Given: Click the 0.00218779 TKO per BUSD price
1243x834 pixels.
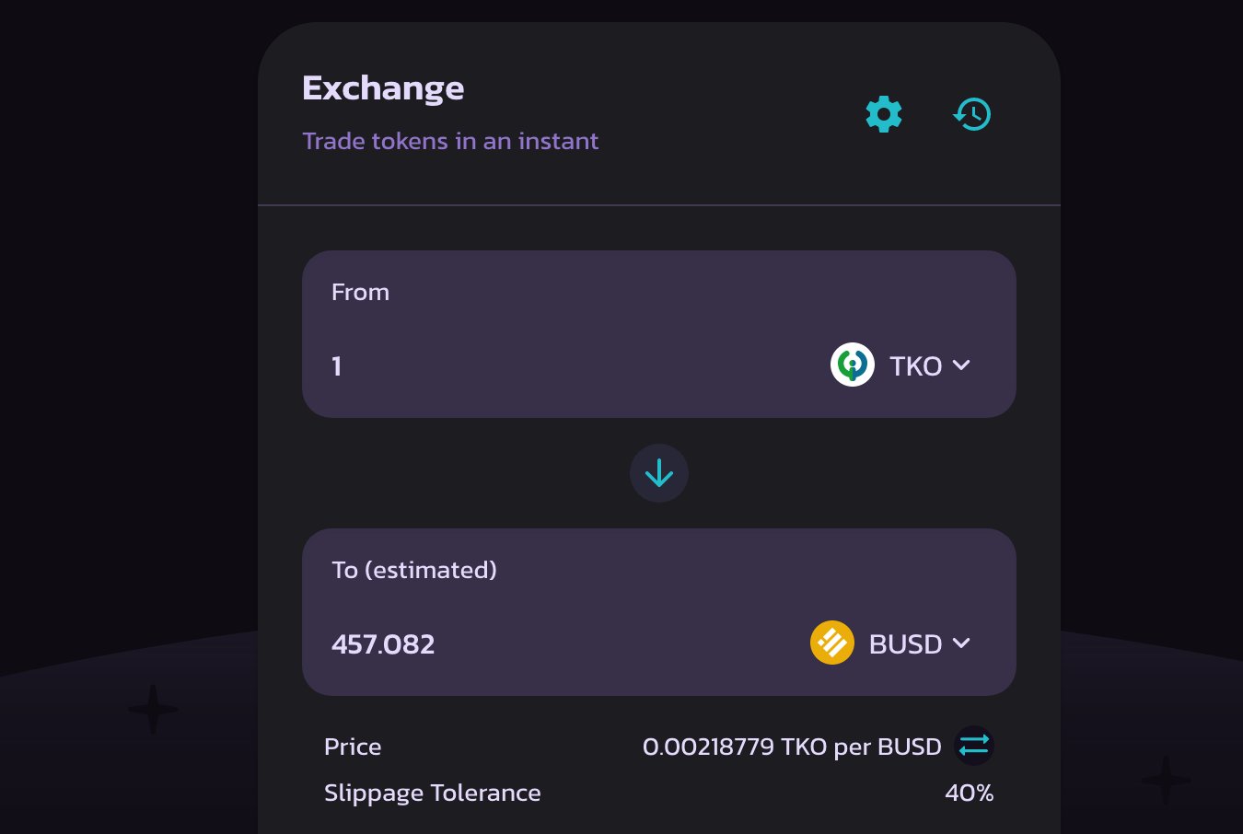Looking at the screenshot, I should [x=792, y=747].
